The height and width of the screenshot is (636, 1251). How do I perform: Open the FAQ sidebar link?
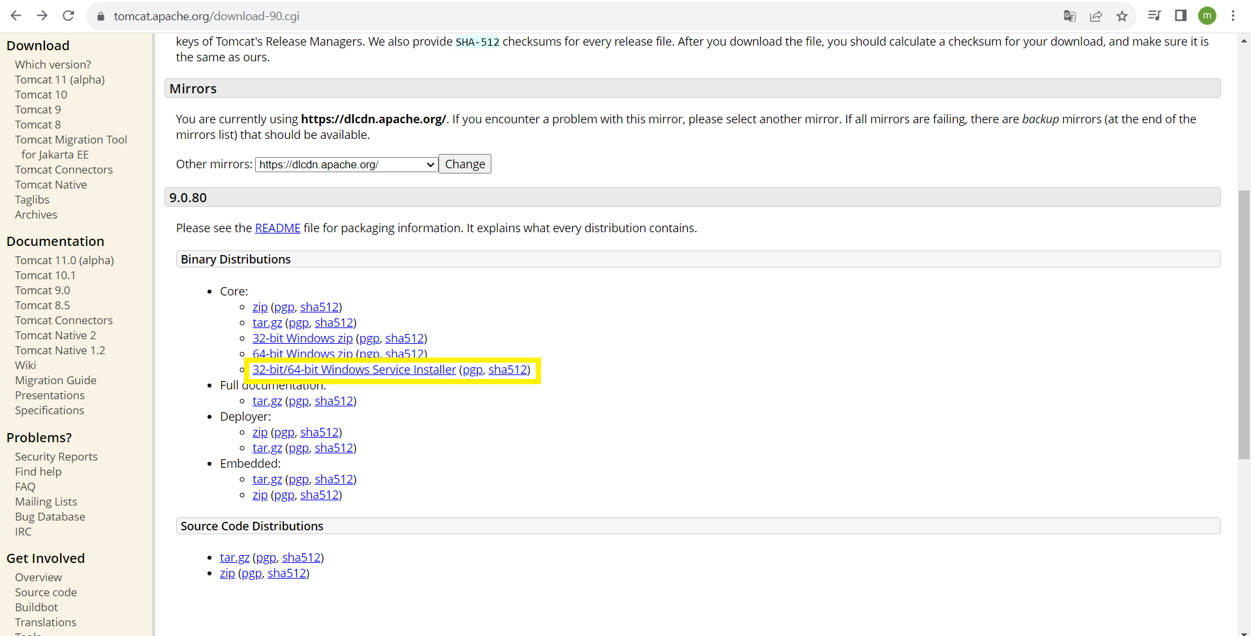pos(25,487)
